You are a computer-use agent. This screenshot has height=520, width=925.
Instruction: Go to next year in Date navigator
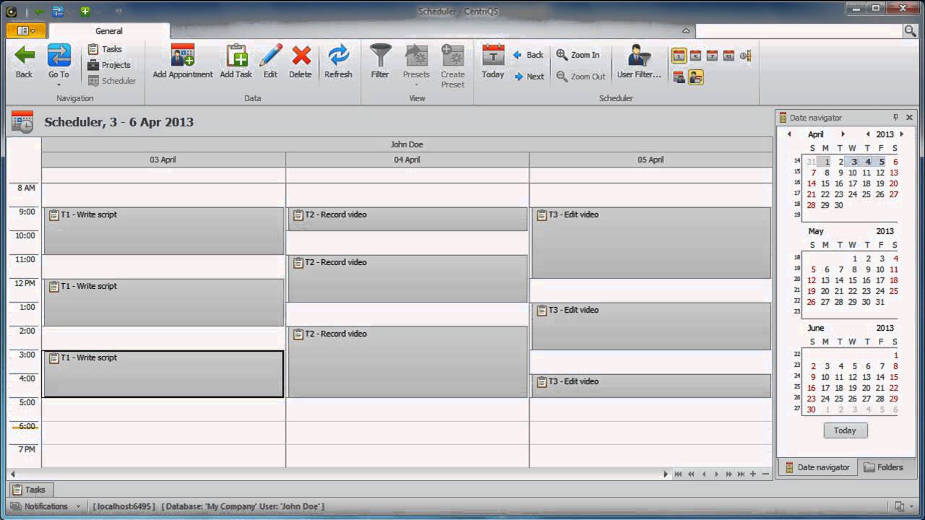point(902,134)
